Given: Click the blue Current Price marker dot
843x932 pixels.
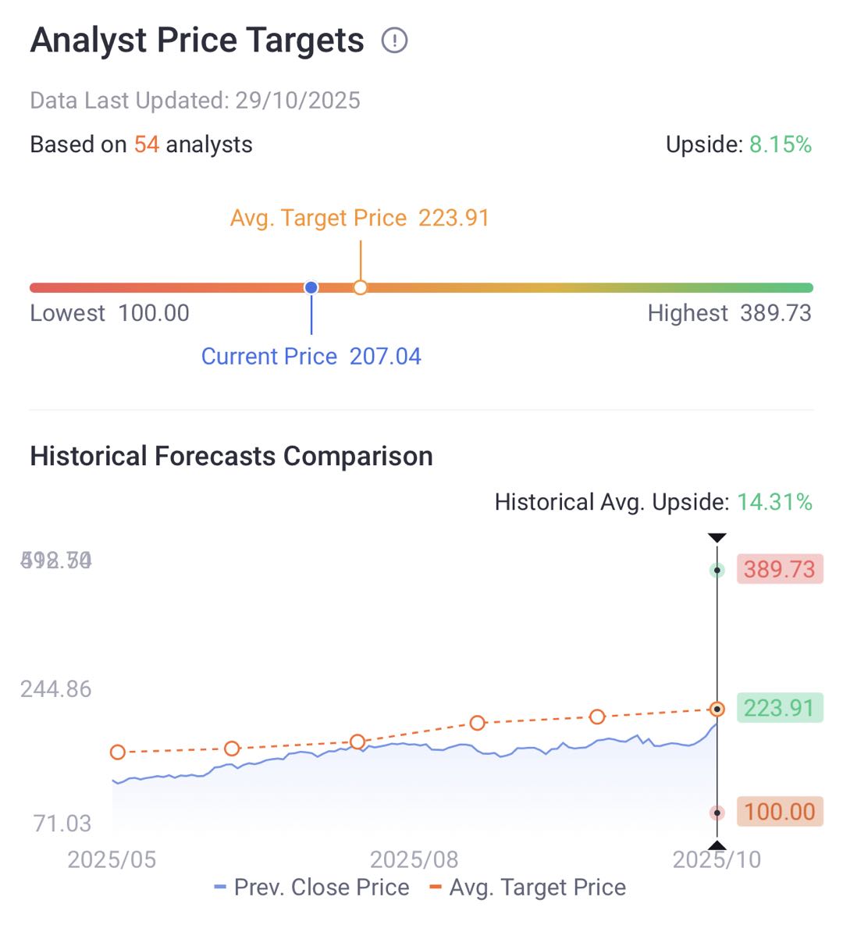Looking at the screenshot, I should coord(311,287).
